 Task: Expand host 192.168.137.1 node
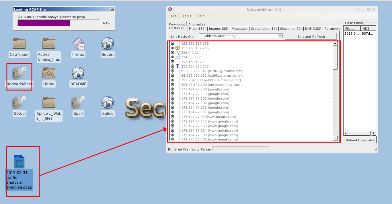pyautogui.click(x=172, y=62)
